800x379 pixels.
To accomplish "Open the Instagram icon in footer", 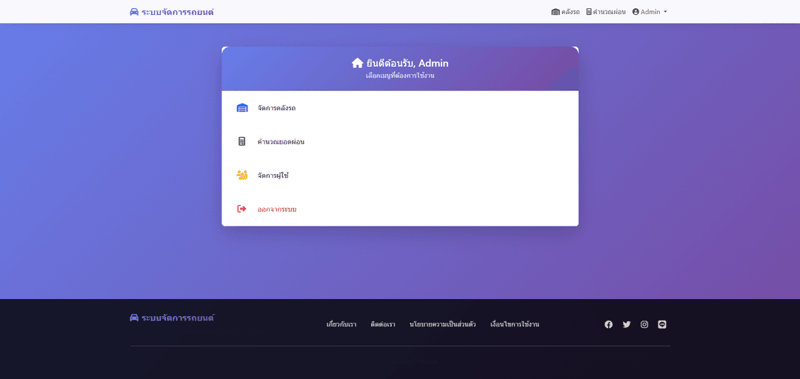I will [x=644, y=324].
